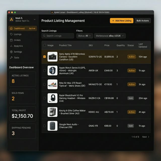This screenshot has height=161, width=161.
Task: Open the Apple Watch product thumbnail
Action: pyautogui.click(x=53, y=70)
